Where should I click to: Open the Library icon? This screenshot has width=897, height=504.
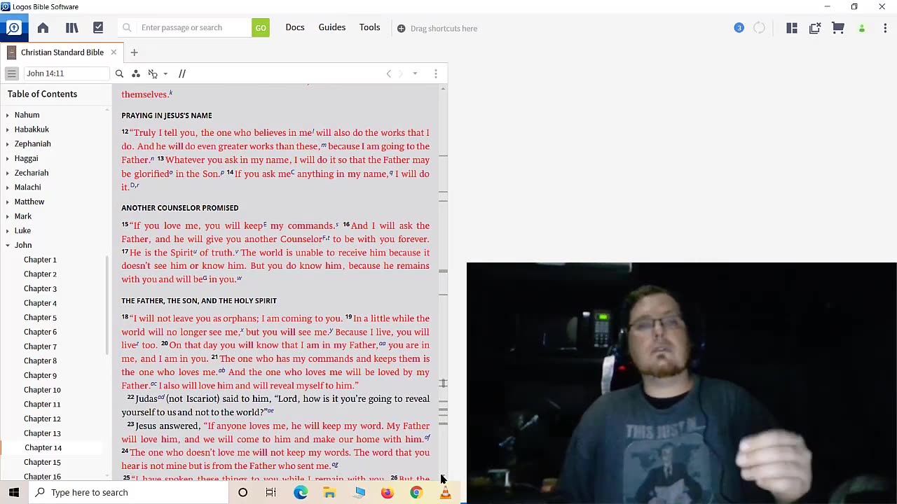coord(71,27)
